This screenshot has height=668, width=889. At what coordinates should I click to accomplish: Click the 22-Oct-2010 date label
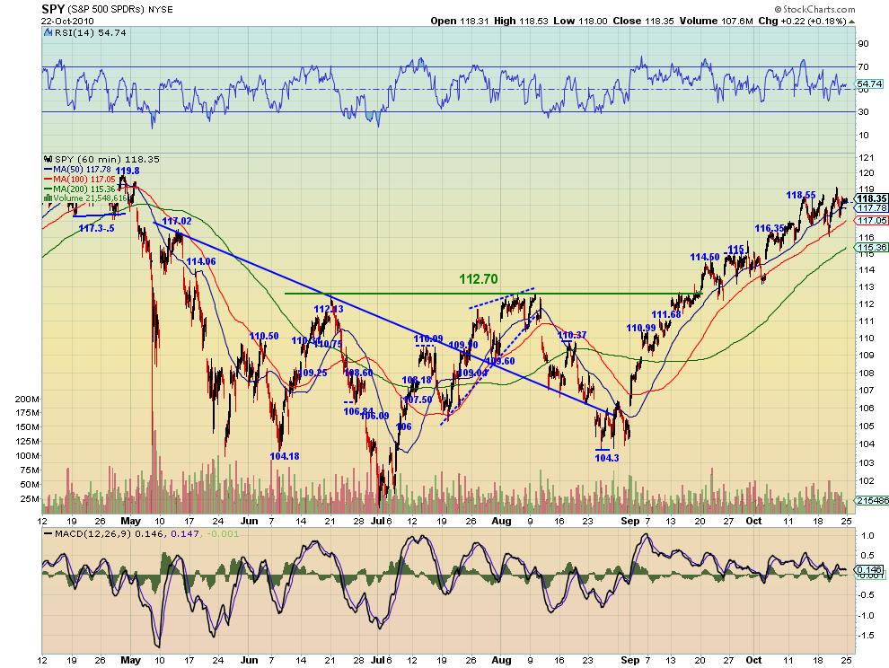click(67, 21)
